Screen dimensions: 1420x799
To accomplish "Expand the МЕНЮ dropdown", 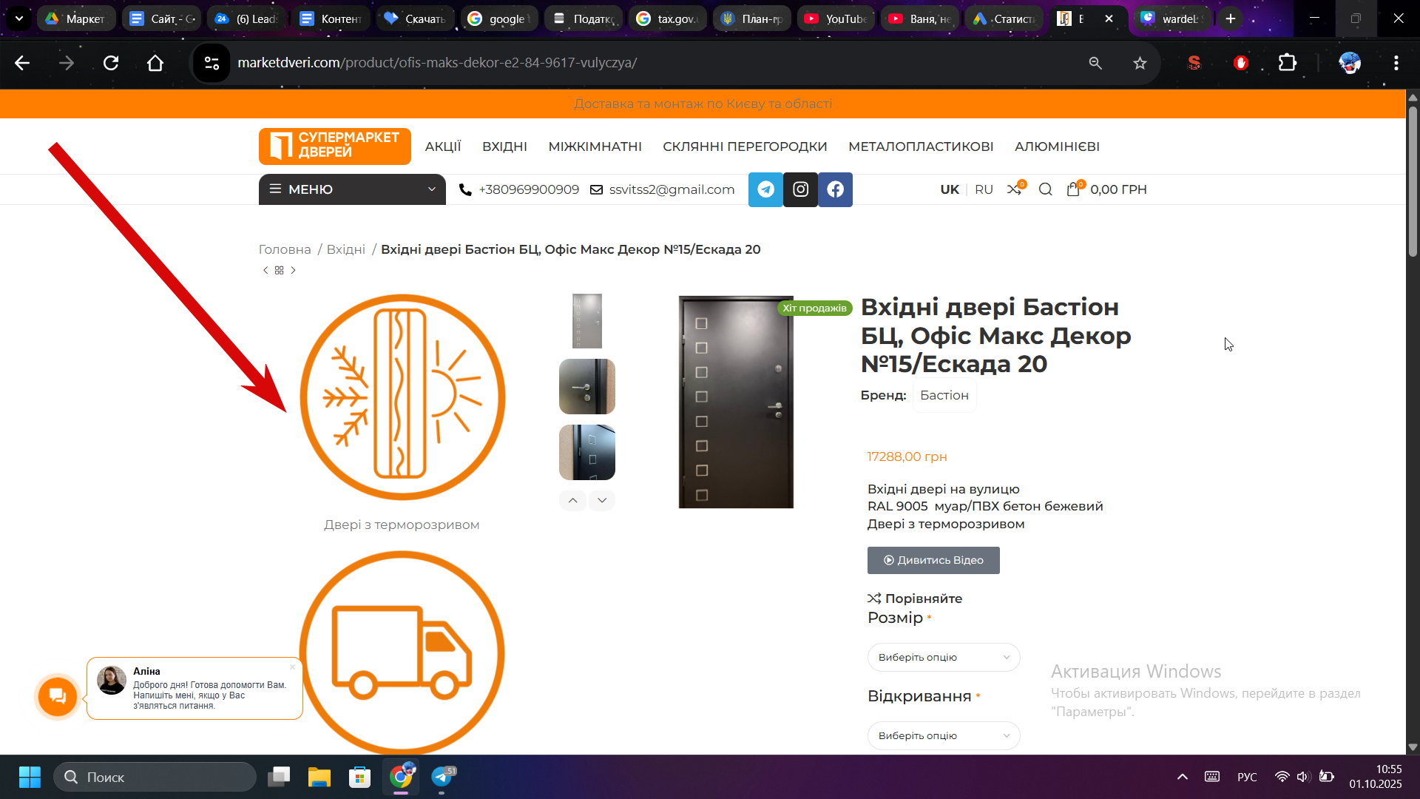I will click(x=352, y=189).
